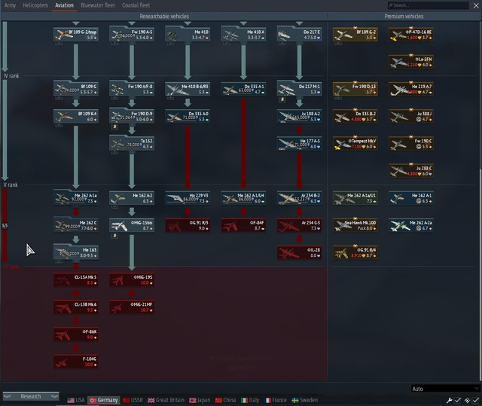Select premium G.91 R/4 card

[355, 252]
